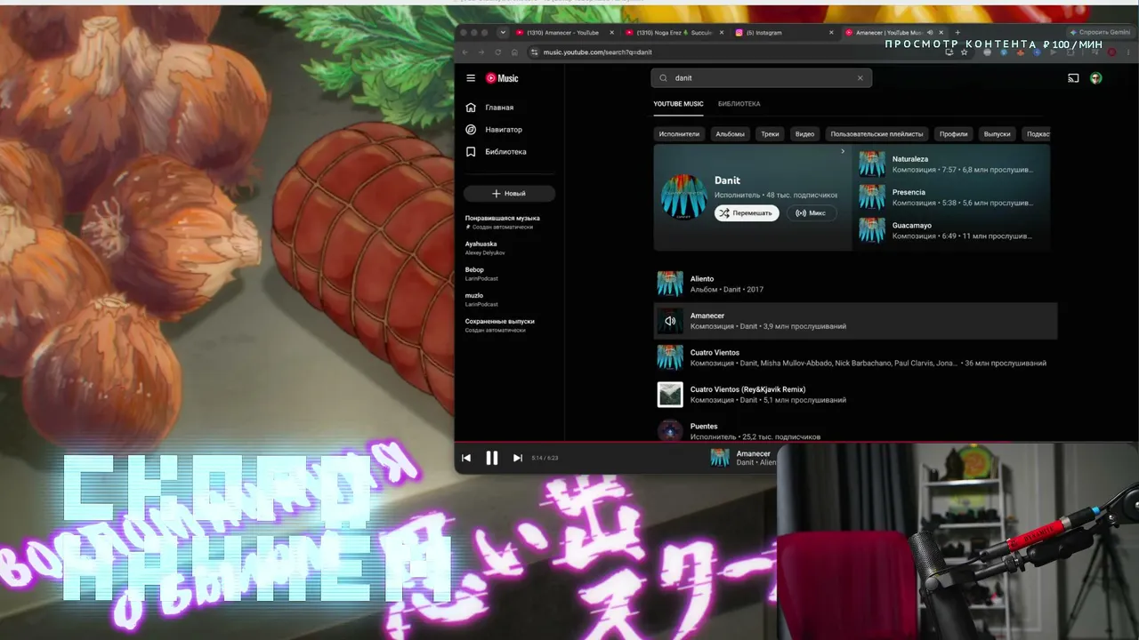
Task: Filter results by Исполнители
Action: coord(679,134)
